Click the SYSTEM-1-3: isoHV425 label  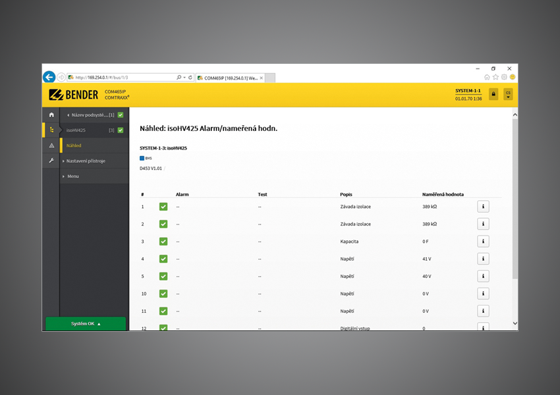tap(163, 148)
